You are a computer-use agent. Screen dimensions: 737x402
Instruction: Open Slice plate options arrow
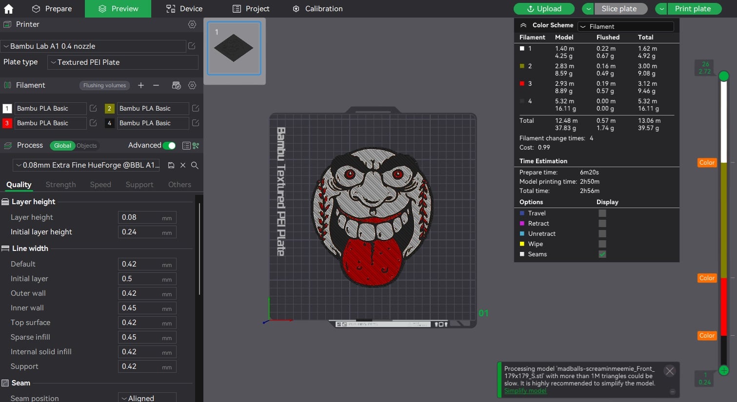coord(589,9)
